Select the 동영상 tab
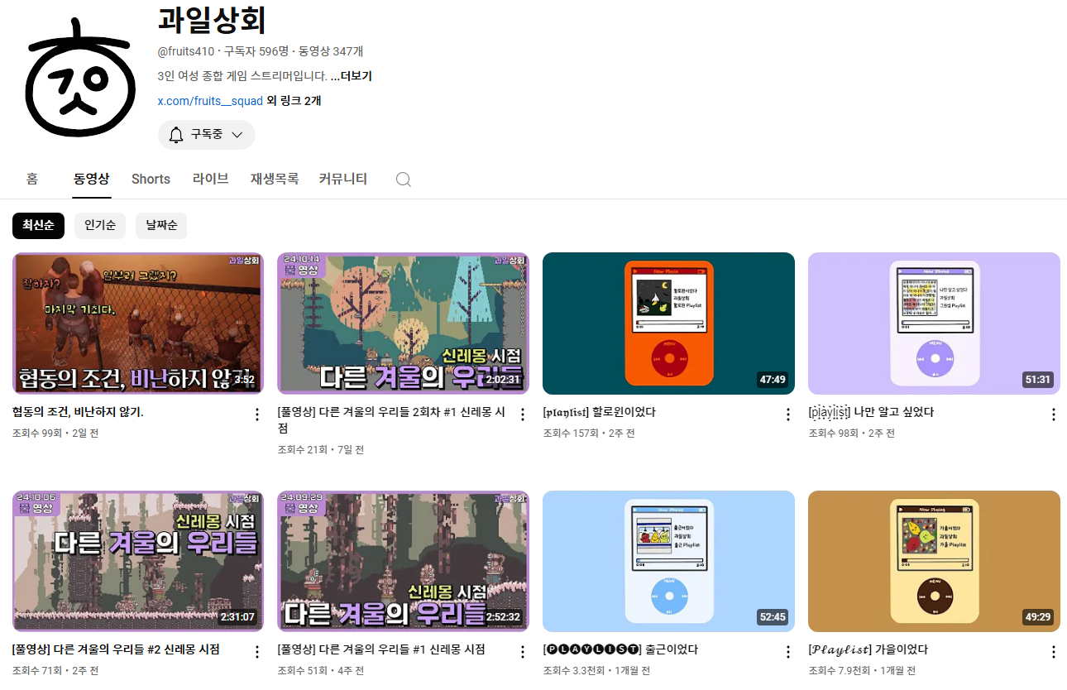 click(x=91, y=179)
